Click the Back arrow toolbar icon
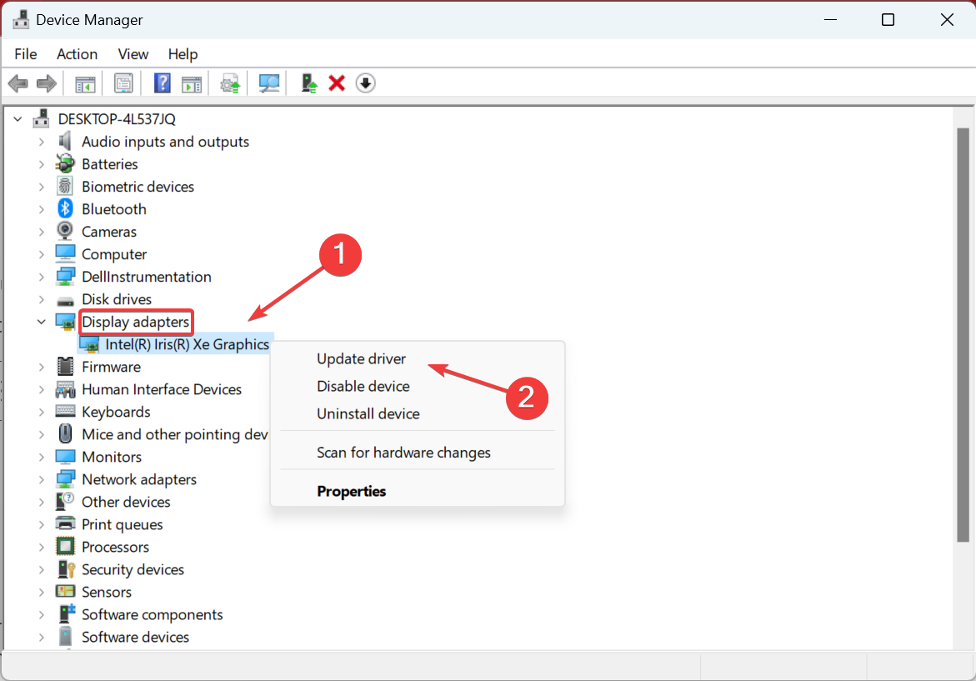The height and width of the screenshot is (681, 976). pyautogui.click(x=18, y=83)
